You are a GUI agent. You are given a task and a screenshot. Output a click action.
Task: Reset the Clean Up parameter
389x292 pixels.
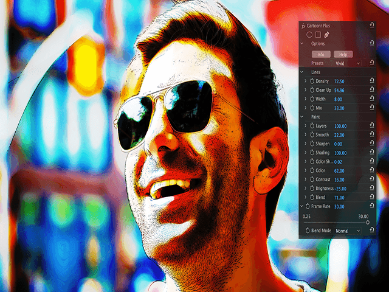coord(371,89)
